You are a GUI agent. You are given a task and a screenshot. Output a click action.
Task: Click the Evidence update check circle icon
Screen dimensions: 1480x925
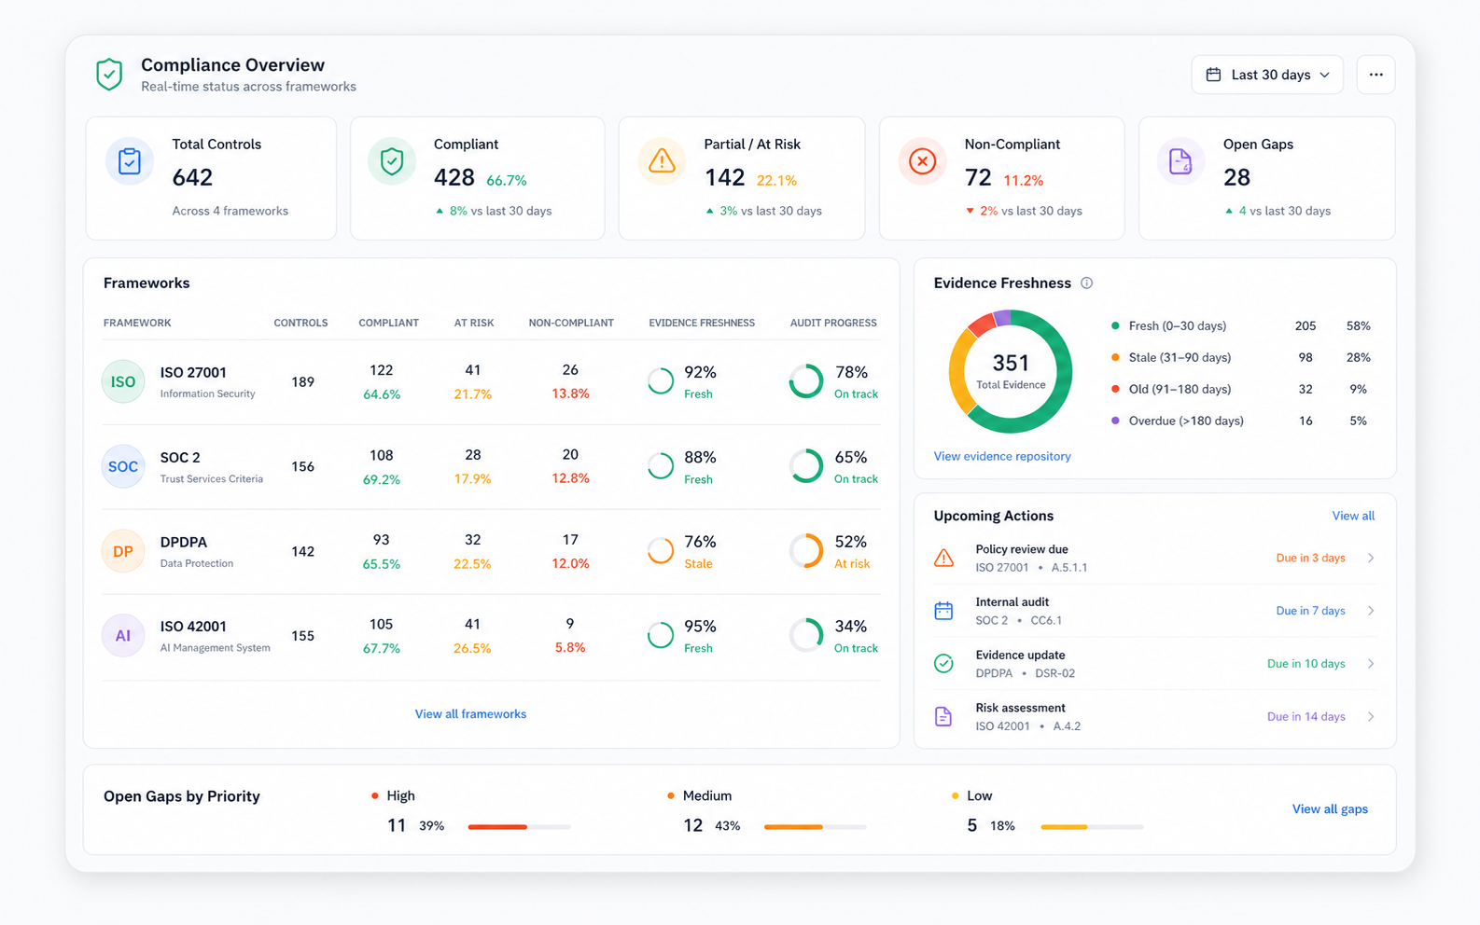coord(943,663)
